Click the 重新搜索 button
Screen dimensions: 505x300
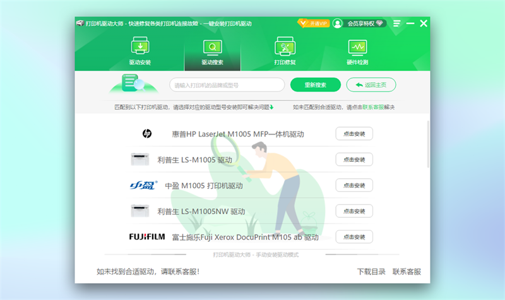tap(315, 85)
